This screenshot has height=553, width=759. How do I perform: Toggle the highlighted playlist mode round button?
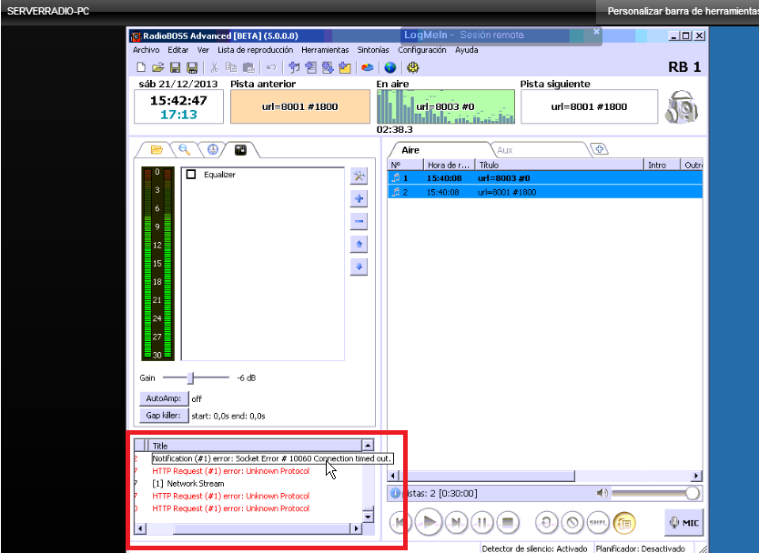[x=624, y=522]
